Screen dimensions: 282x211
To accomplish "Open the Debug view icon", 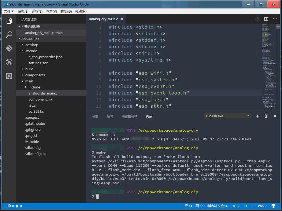I will [x=9, y=62].
